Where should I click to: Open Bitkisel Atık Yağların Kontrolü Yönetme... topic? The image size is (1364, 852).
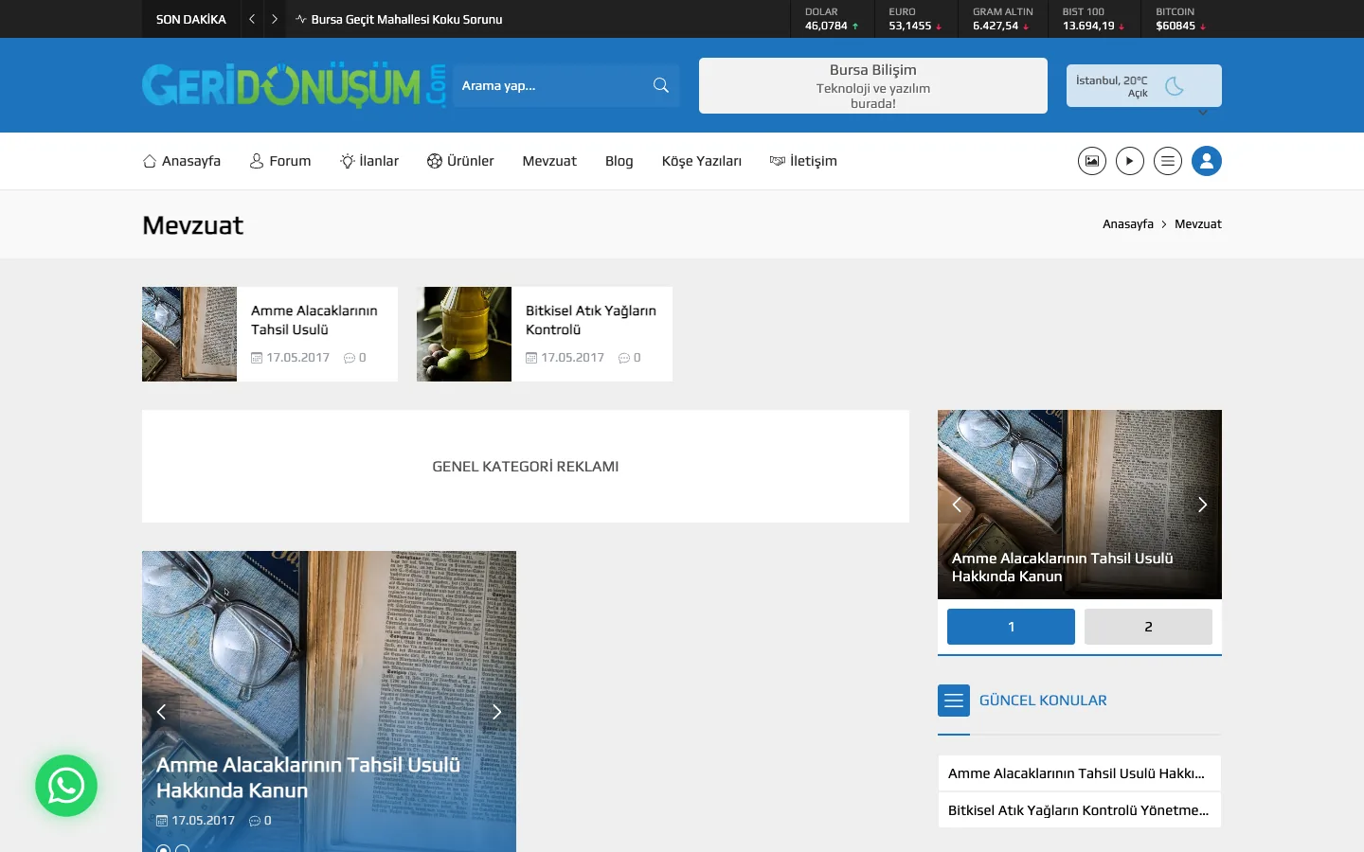tap(1079, 810)
